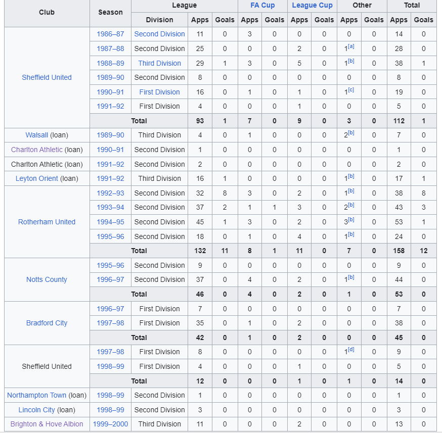The height and width of the screenshot is (433, 442).
Task: Click the blue First Division link
Action: tap(159, 92)
